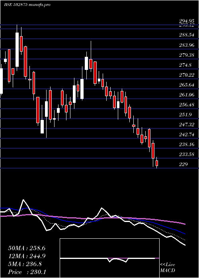Select the 274.8 price axis label
Screen dimensions: 199x278
pyautogui.click(x=185, y=65)
